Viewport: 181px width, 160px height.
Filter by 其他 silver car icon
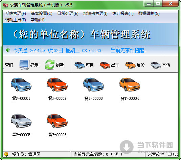point(156,65)
